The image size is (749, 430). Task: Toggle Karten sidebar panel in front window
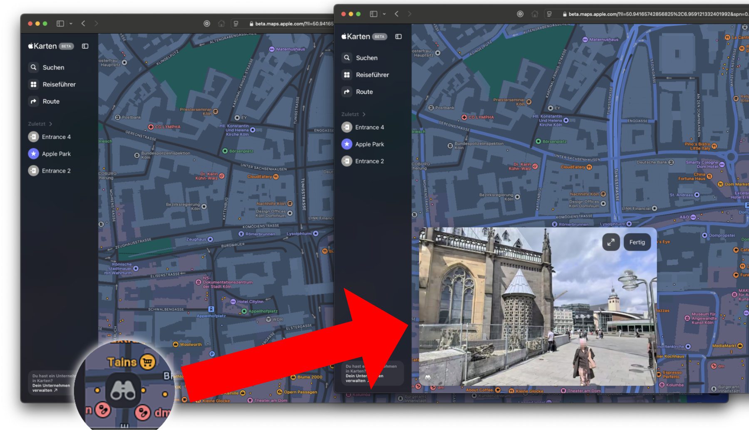coord(398,37)
